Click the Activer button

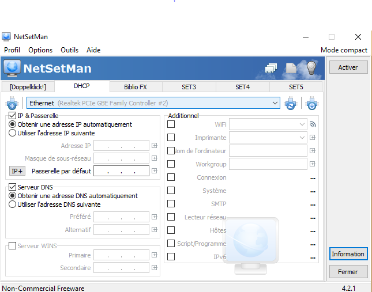tap(348, 67)
